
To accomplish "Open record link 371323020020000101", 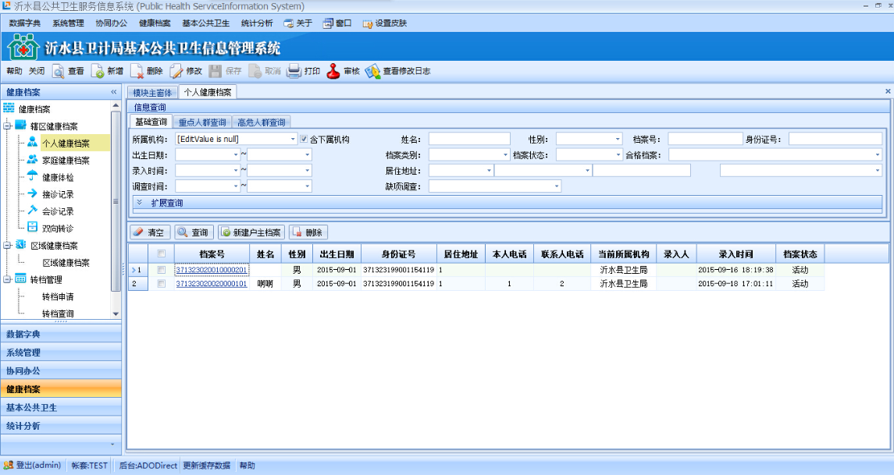I will coord(211,284).
